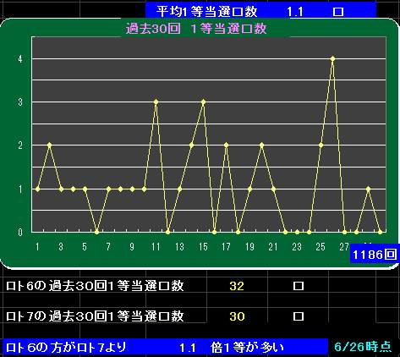The width and height of the screenshot is (400, 357).
Task: Select the zero-value data marker at draw 12
Action: point(167,232)
